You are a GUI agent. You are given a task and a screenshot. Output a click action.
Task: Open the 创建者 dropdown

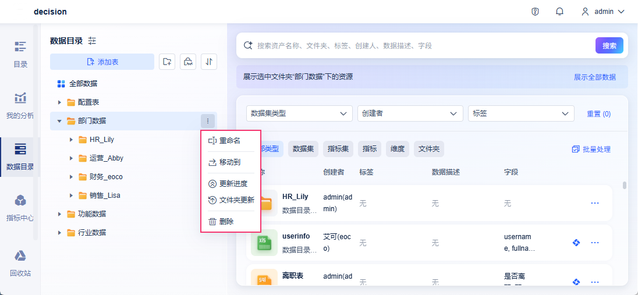click(x=410, y=113)
